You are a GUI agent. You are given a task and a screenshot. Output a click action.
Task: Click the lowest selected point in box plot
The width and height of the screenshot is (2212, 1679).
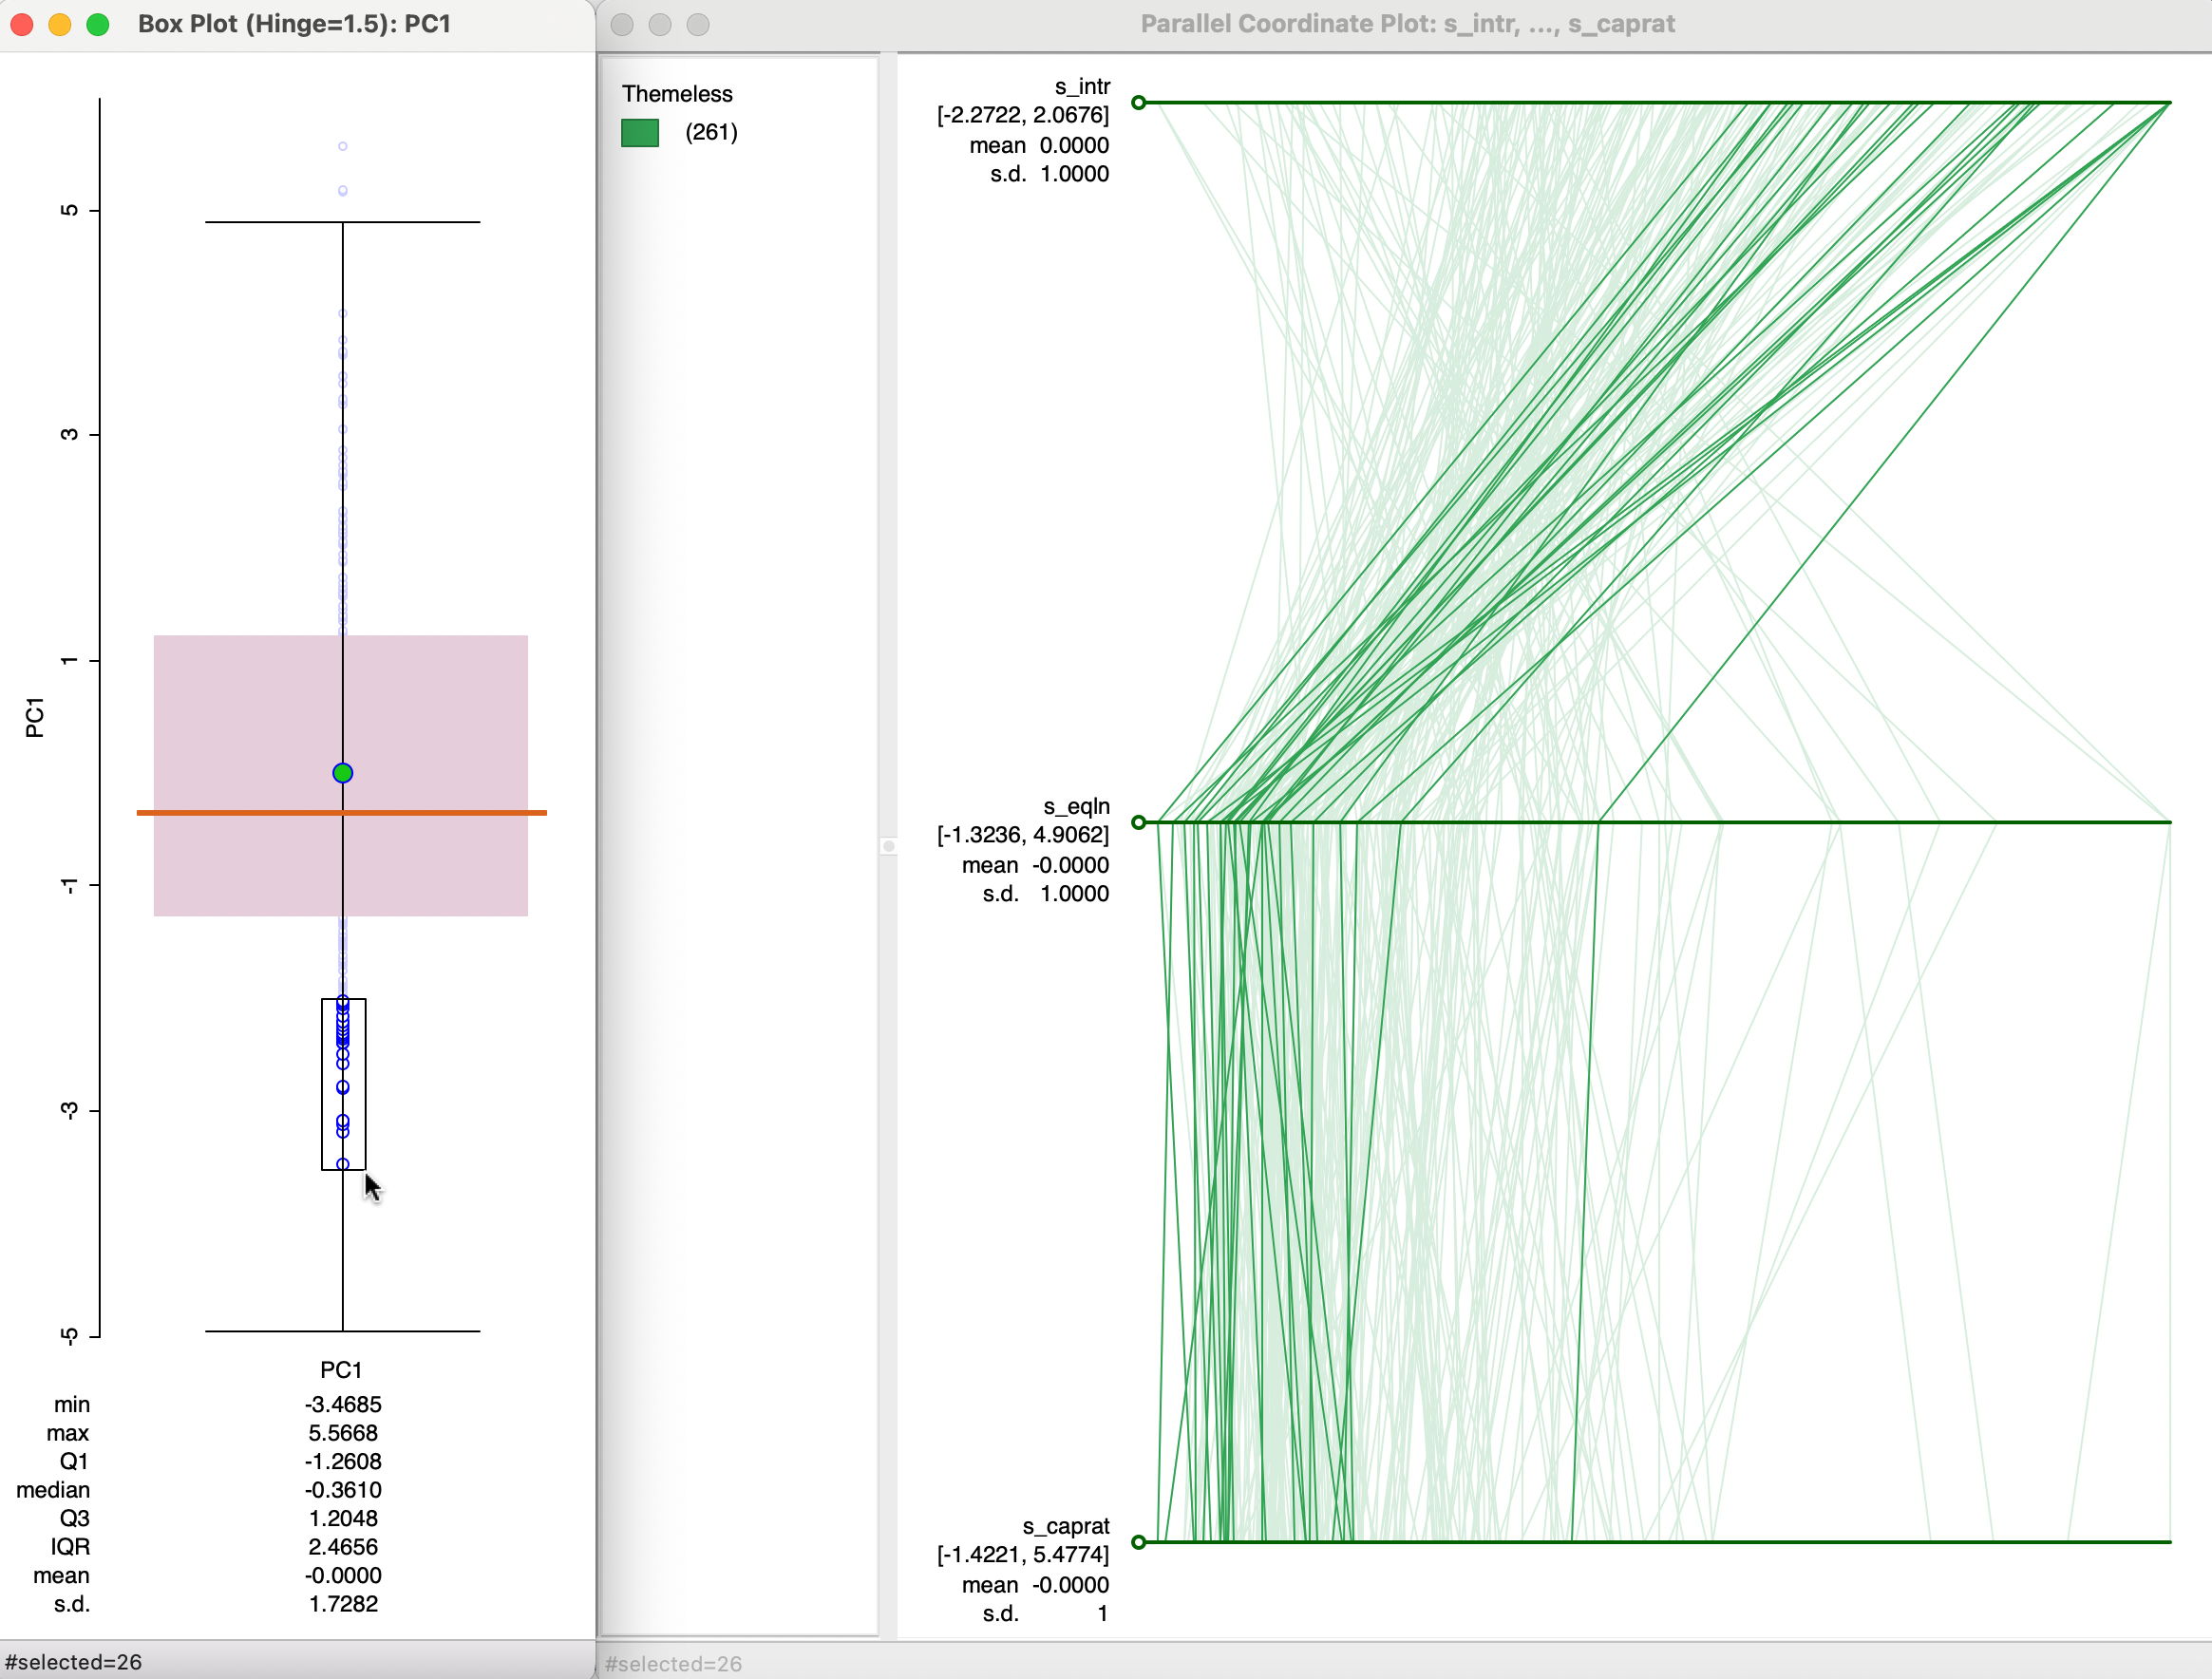coord(343,1164)
